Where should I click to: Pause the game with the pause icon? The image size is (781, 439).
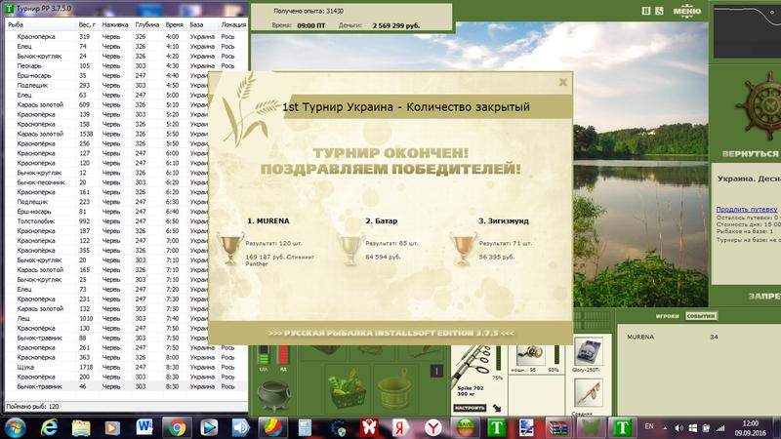click(x=646, y=11)
